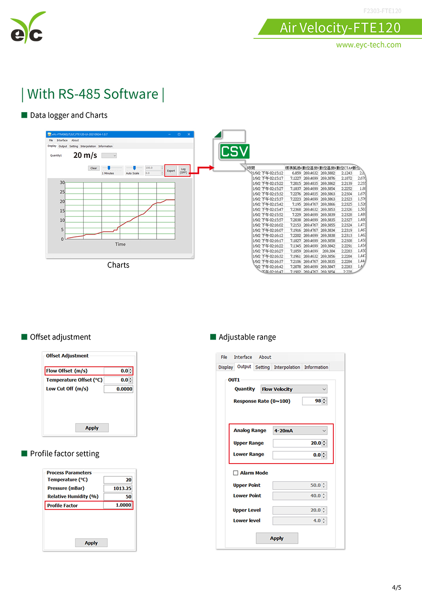Select Setting tab in the chart window
The image size is (422, 591).
(x=74, y=146)
